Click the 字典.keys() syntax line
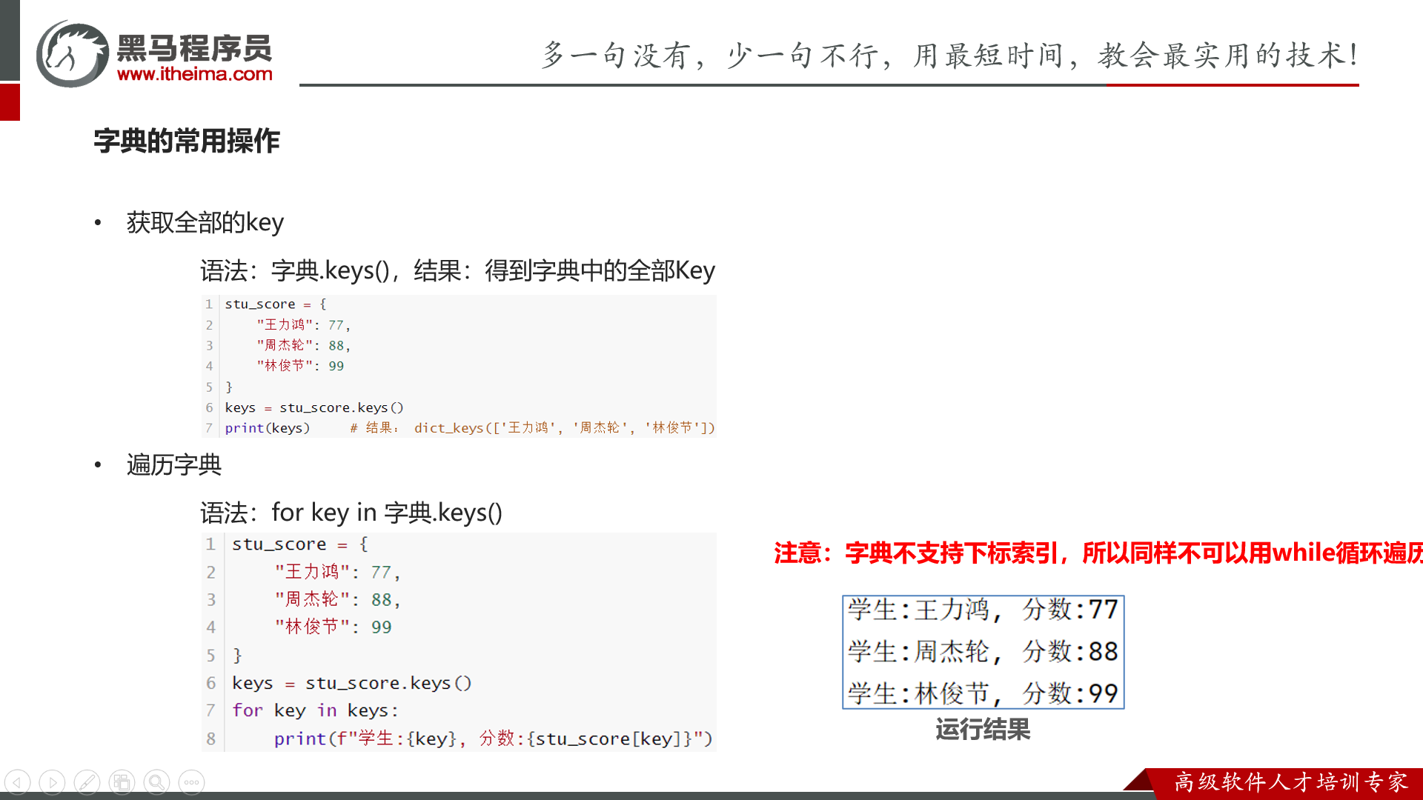Viewport: 1423px width, 800px height. (x=457, y=270)
